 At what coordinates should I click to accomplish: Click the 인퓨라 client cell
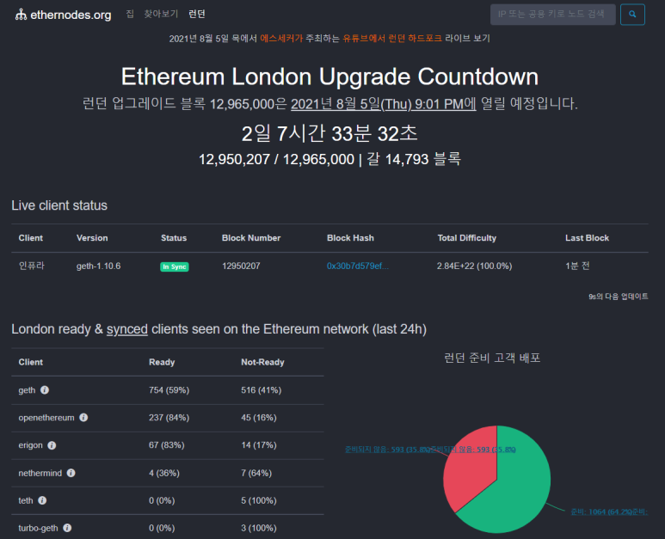(x=31, y=266)
